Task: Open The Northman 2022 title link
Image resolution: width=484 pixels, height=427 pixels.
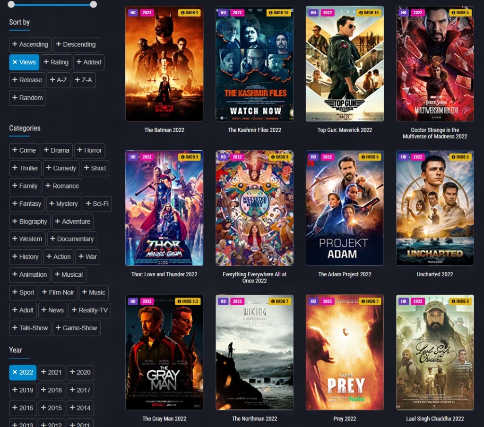Action: 254,418
